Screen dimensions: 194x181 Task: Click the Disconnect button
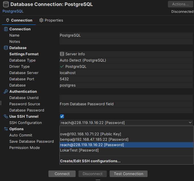(93, 174)
